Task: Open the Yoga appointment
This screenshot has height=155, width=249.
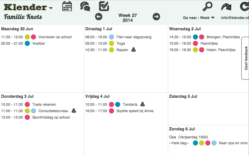Action: pos(121,43)
